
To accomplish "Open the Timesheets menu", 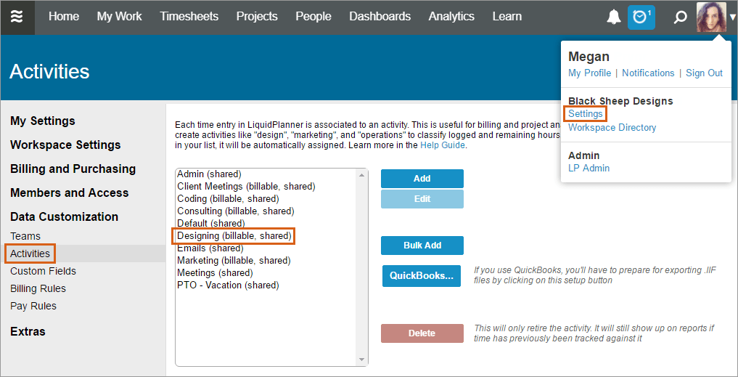I will click(x=189, y=17).
